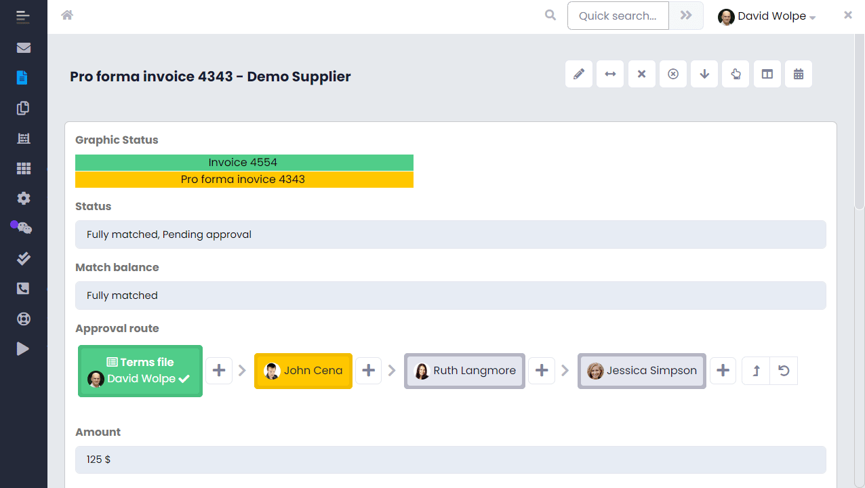Click the pencil edit icon

point(578,75)
